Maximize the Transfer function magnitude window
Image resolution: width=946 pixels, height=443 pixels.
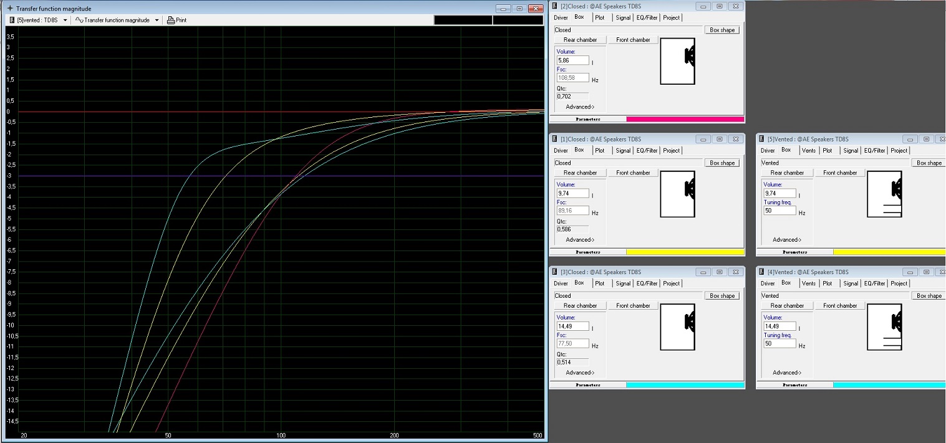click(519, 8)
